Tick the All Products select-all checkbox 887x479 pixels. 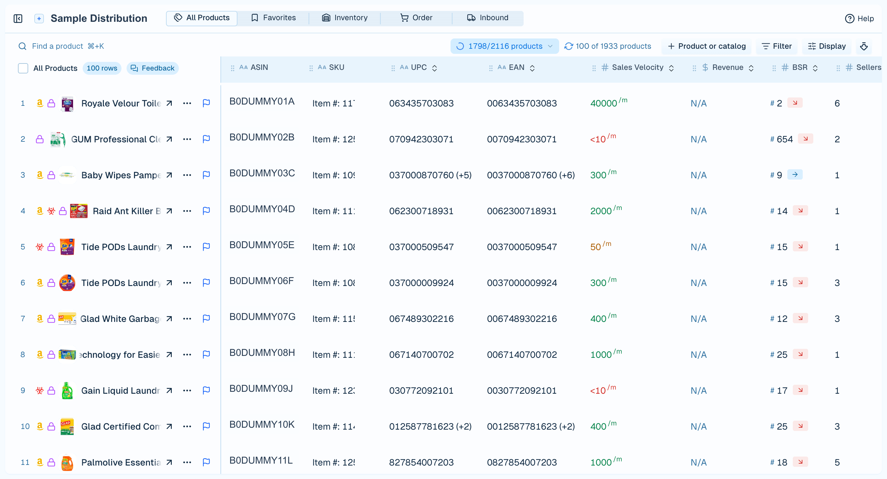(x=23, y=68)
